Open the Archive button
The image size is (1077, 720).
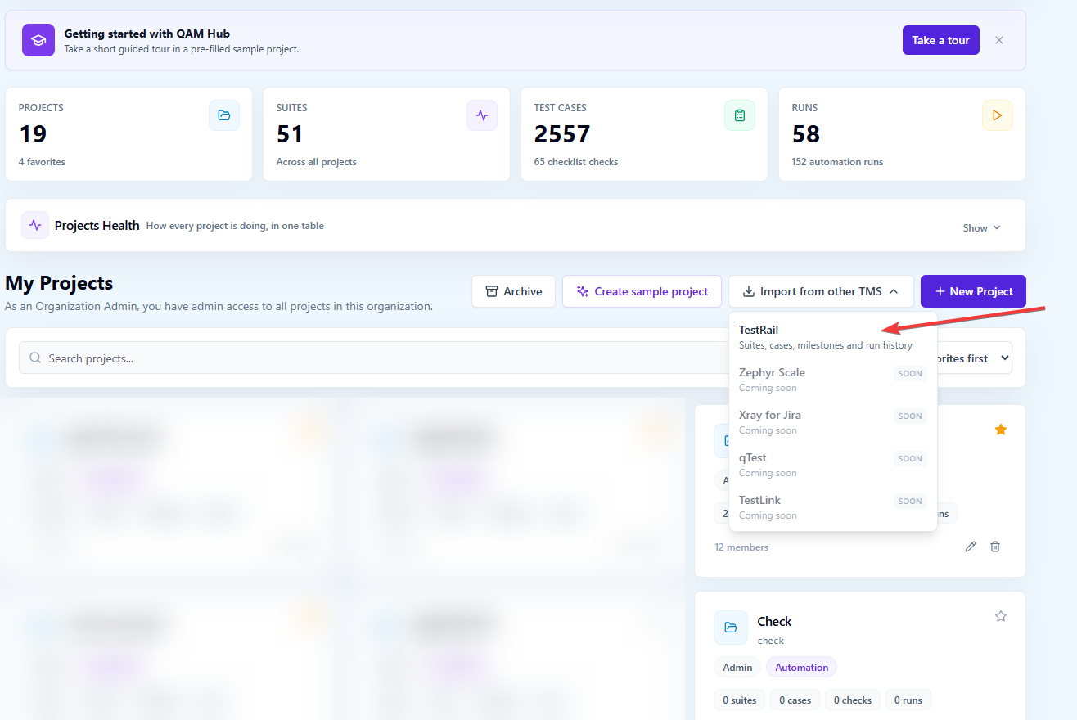(x=514, y=291)
